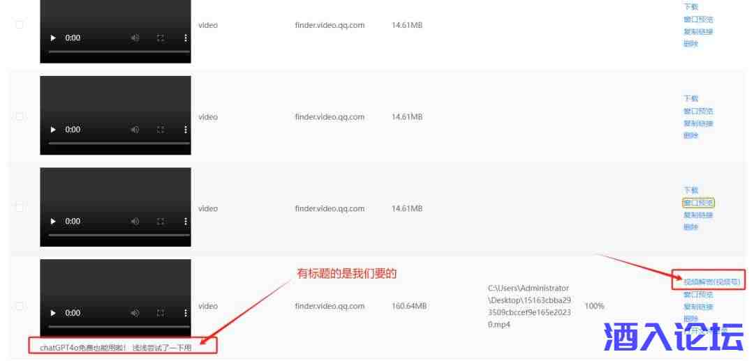Screen dimensions: 754x361
Task: Open three-dot menu on the second row video
Action: click(186, 130)
